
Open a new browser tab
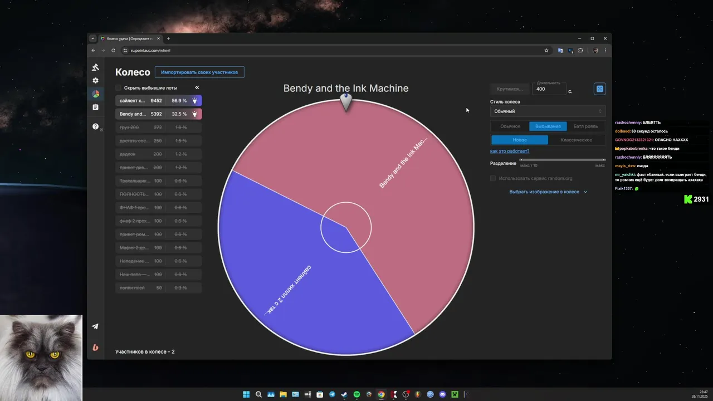[168, 38]
